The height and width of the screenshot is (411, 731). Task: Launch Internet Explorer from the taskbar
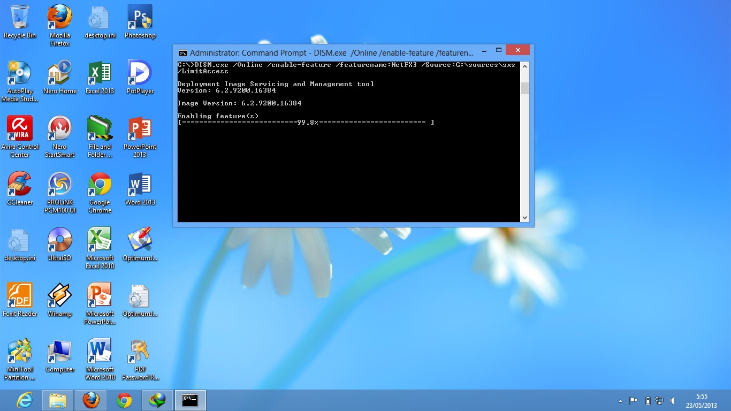(x=25, y=400)
